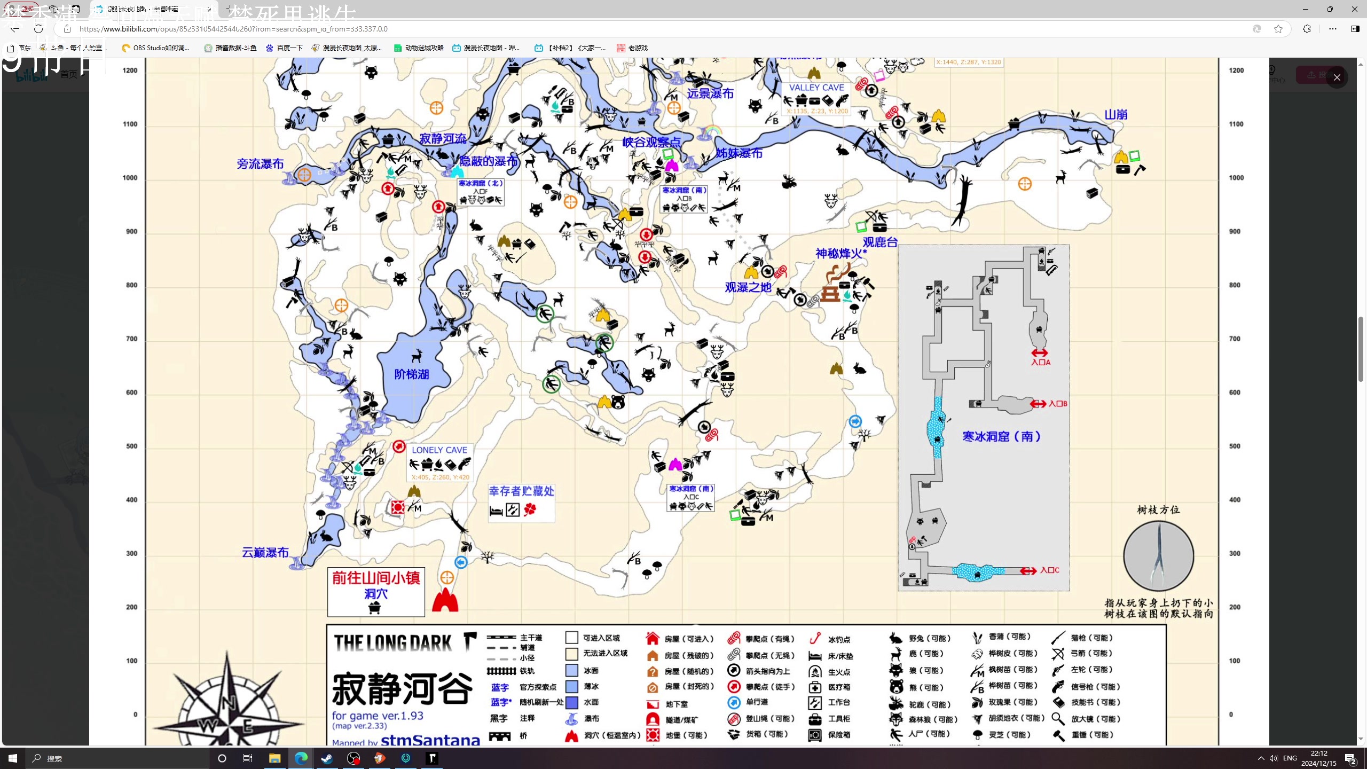Viewport: 1367px width, 769px height.
Task: Click the 云巅瀑布 waterfall label
Action: pyautogui.click(x=265, y=552)
